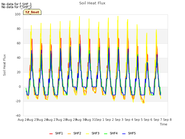185x139 pixels.
Task: Click the SHF1 legend label
Action: coord(59,133)
